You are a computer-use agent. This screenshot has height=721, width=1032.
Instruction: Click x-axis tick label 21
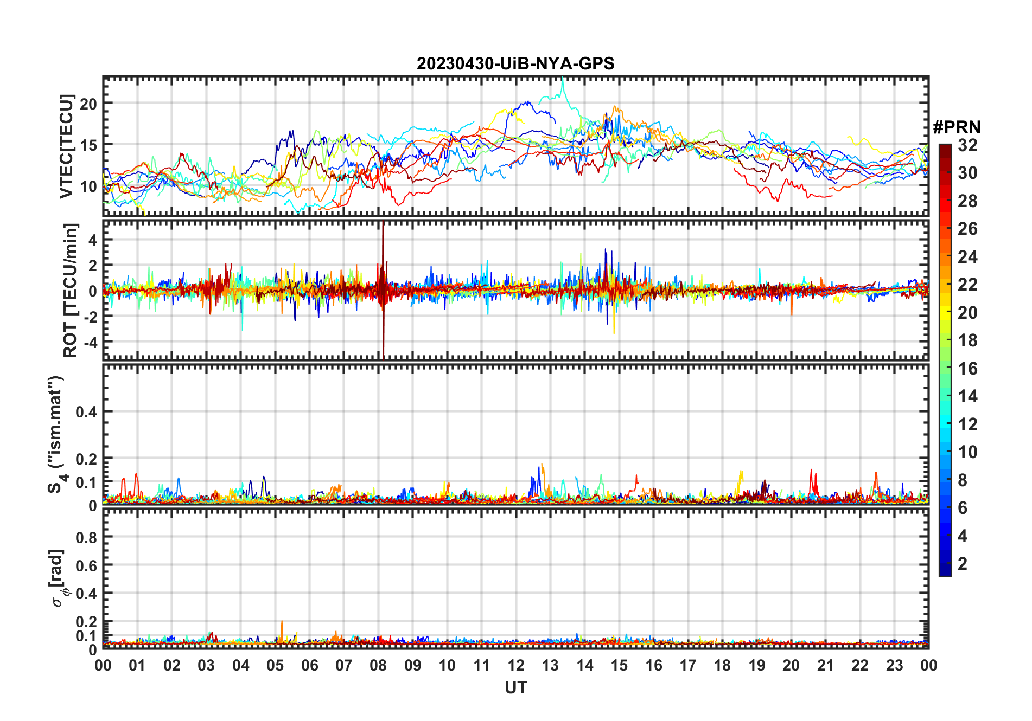[x=825, y=665]
